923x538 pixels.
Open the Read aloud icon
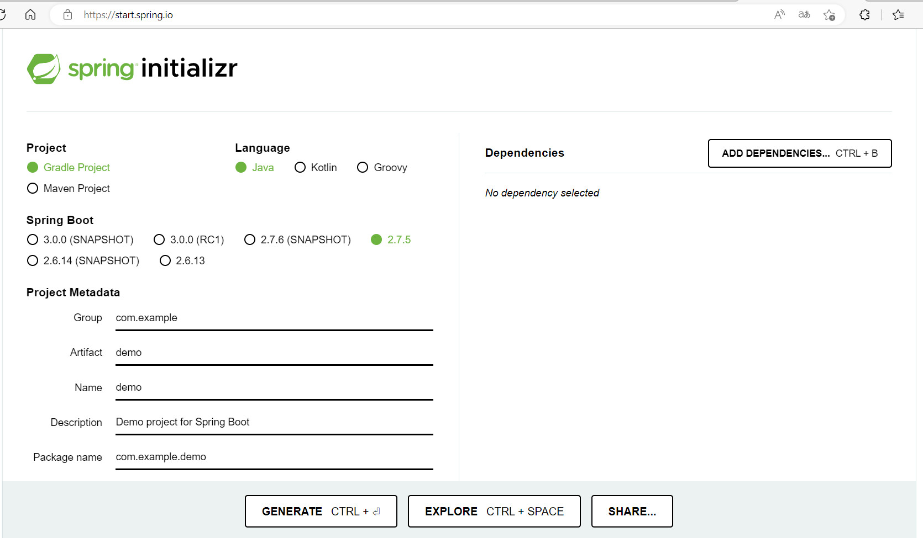click(x=779, y=15)
